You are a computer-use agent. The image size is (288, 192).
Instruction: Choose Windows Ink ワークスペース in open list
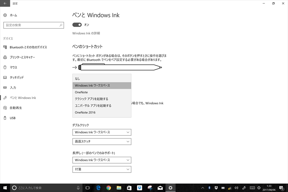pyautogui.click(x=102, y=85)
